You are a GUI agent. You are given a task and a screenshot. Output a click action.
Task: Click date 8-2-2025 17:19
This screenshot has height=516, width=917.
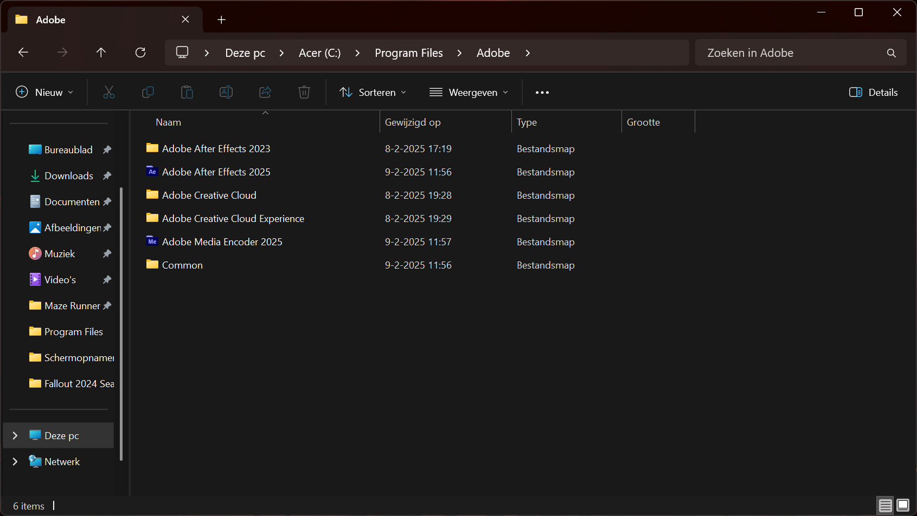(x=418, y=148)
